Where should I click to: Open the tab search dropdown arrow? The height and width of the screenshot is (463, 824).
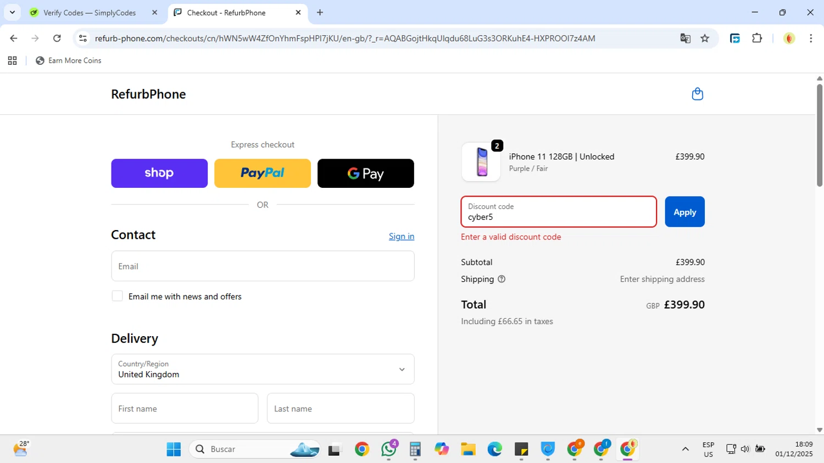click(12, 12)
